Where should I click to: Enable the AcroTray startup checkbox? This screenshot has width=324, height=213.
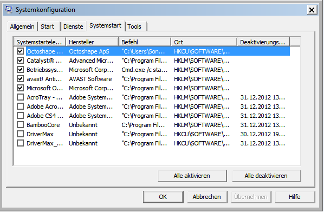pos(20,97)
